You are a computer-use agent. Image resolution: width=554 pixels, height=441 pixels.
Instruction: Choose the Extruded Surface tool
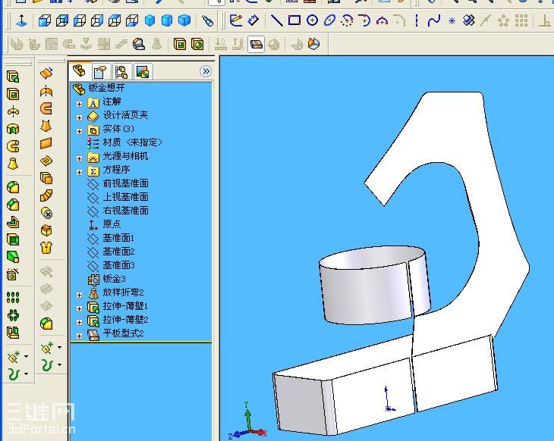46,73
